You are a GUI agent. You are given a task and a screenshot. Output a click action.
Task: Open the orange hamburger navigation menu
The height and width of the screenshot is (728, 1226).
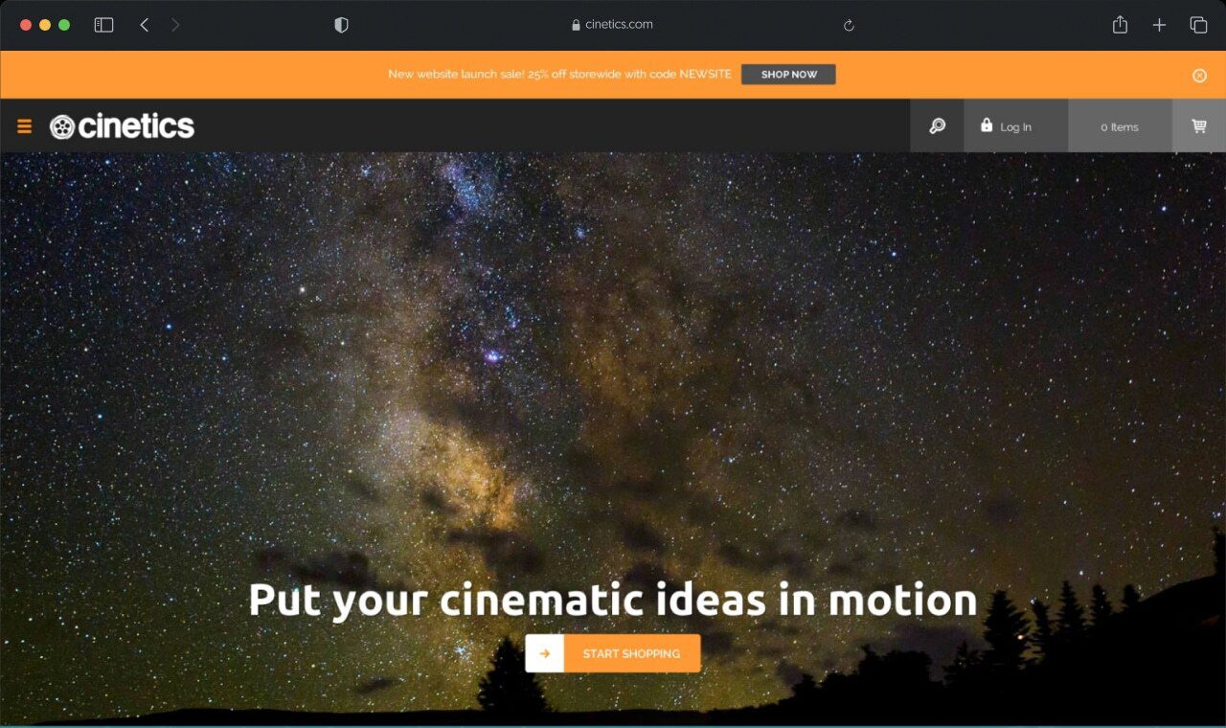(24, 125)
